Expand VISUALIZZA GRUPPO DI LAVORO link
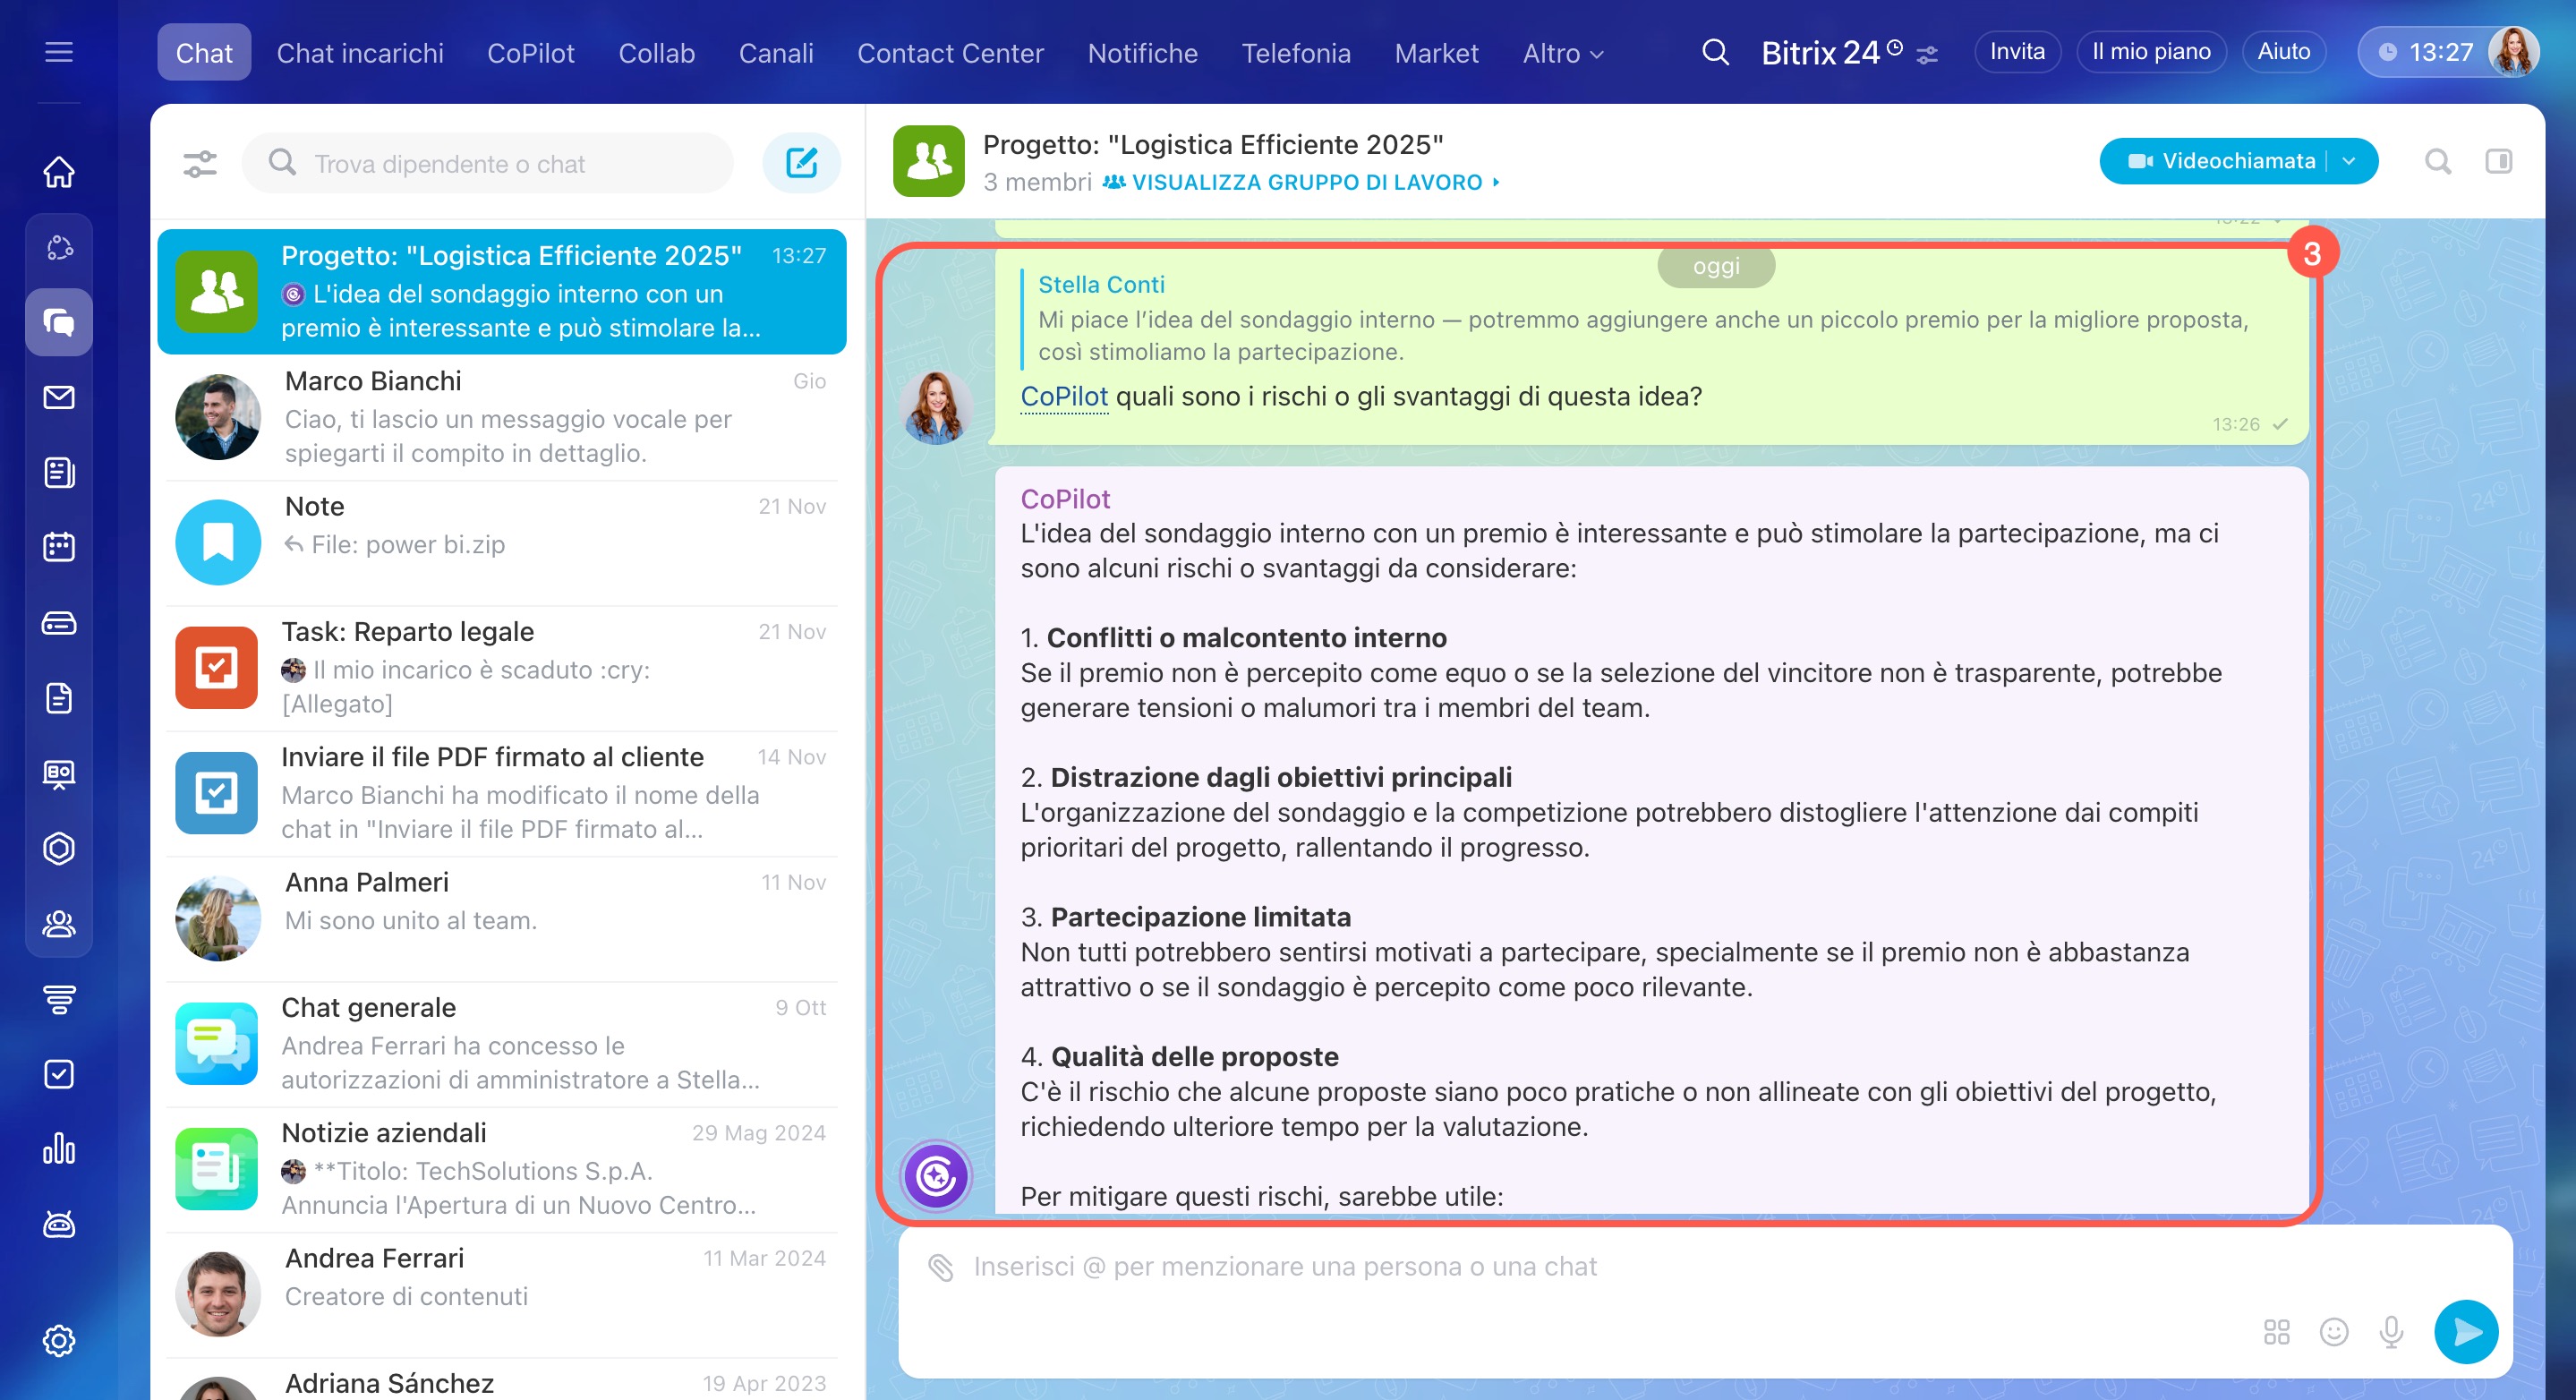The width and height of the screenshot is (2576, 1400). [1304, 182]
